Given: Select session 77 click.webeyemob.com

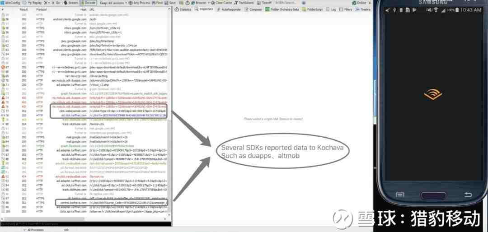Looking at the screenshot, I should point(84,111).
